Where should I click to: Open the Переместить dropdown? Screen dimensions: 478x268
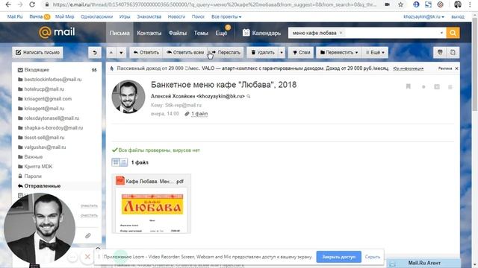(x=338, y=53)
